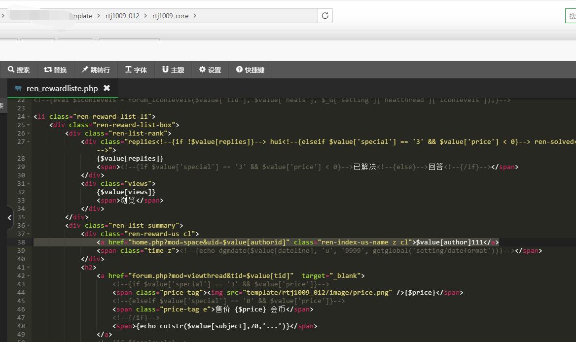Screen dimensions: 576x342
Task: Collapse code block at line 24
Action: (x=29, y=117)
